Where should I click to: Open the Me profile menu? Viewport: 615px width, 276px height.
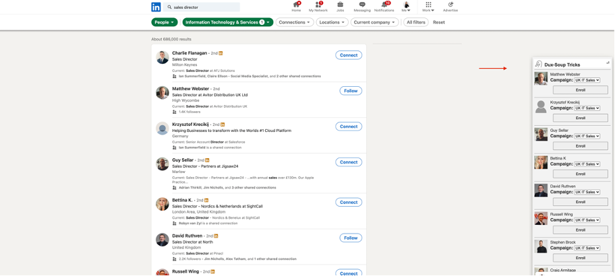coord(406,7)
